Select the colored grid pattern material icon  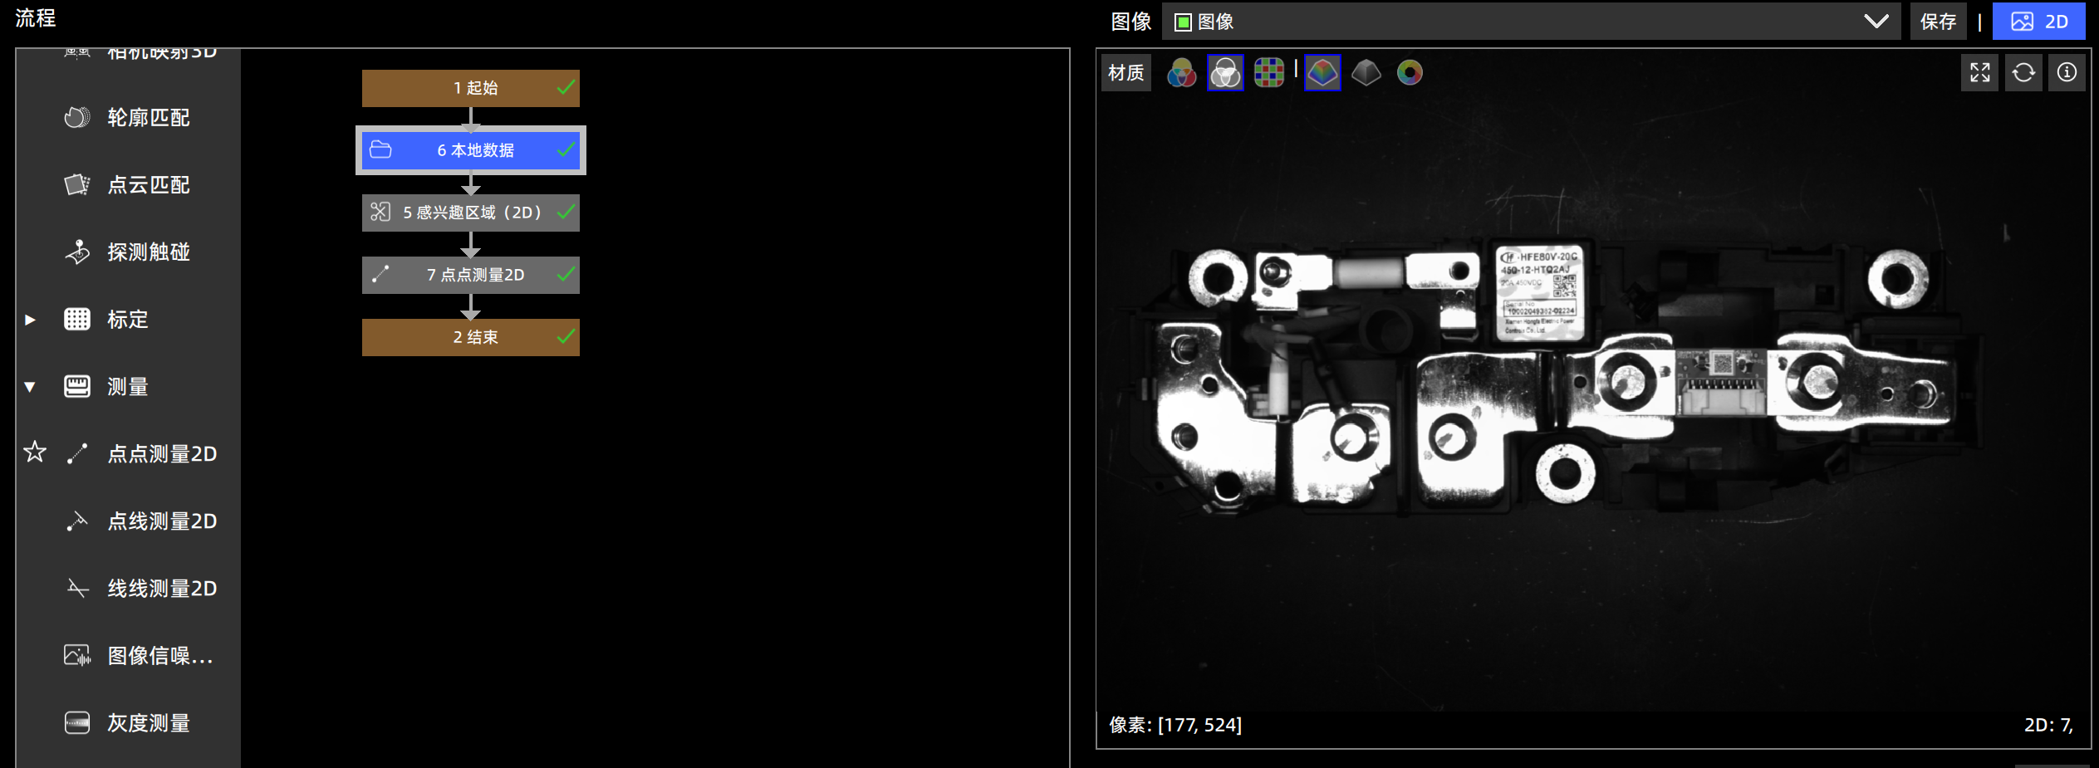(1268, 73)
